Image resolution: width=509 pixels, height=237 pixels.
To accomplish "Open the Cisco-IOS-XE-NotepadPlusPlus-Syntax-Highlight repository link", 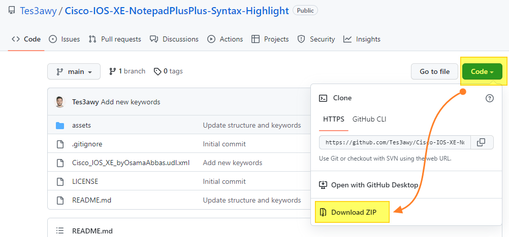I will [x=177, y=11].
